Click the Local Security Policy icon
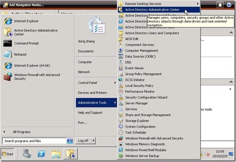 click(x=121, y=86)
